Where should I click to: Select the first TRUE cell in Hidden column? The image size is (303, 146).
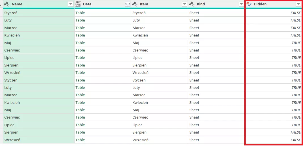click(296, 43)
